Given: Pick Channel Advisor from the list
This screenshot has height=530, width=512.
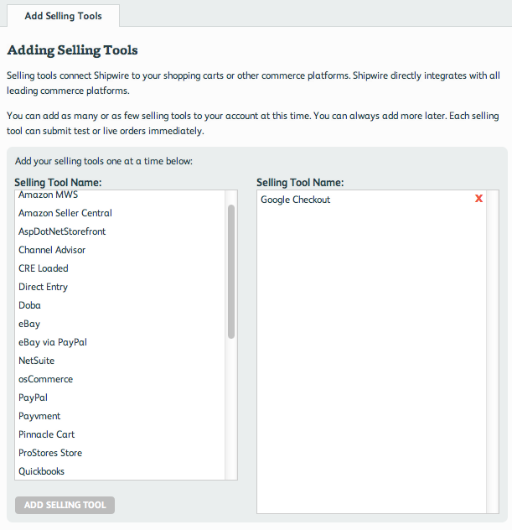Looking at the screenshot, I should [52, 250].
